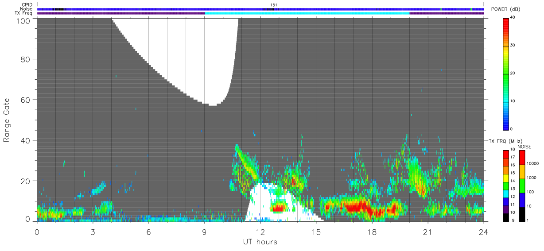This screenshot has width=544, height=251.
Task: Click the 'POWER (dB)' legend title
Action: tap(505, 9)
